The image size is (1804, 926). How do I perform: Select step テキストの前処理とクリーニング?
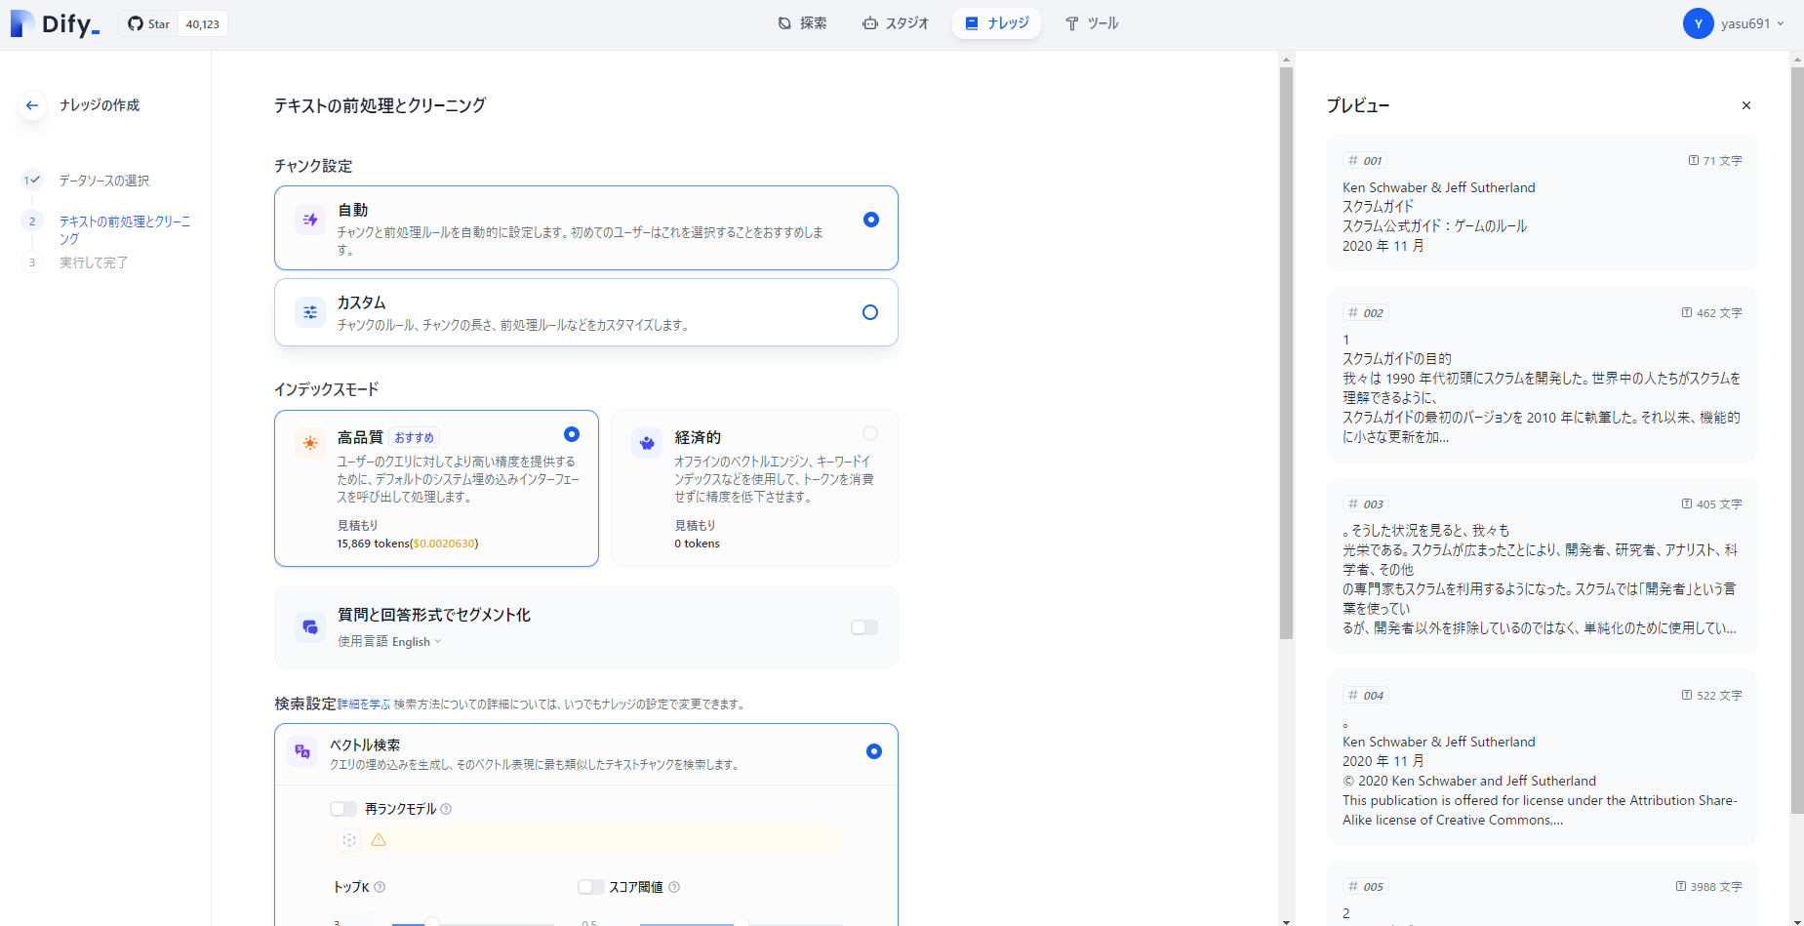coord(125,229)
